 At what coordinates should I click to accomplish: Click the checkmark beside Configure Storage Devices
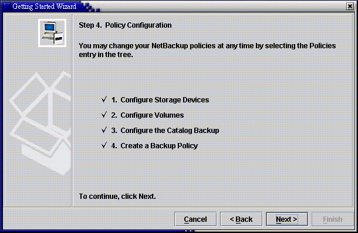[104, 99]
